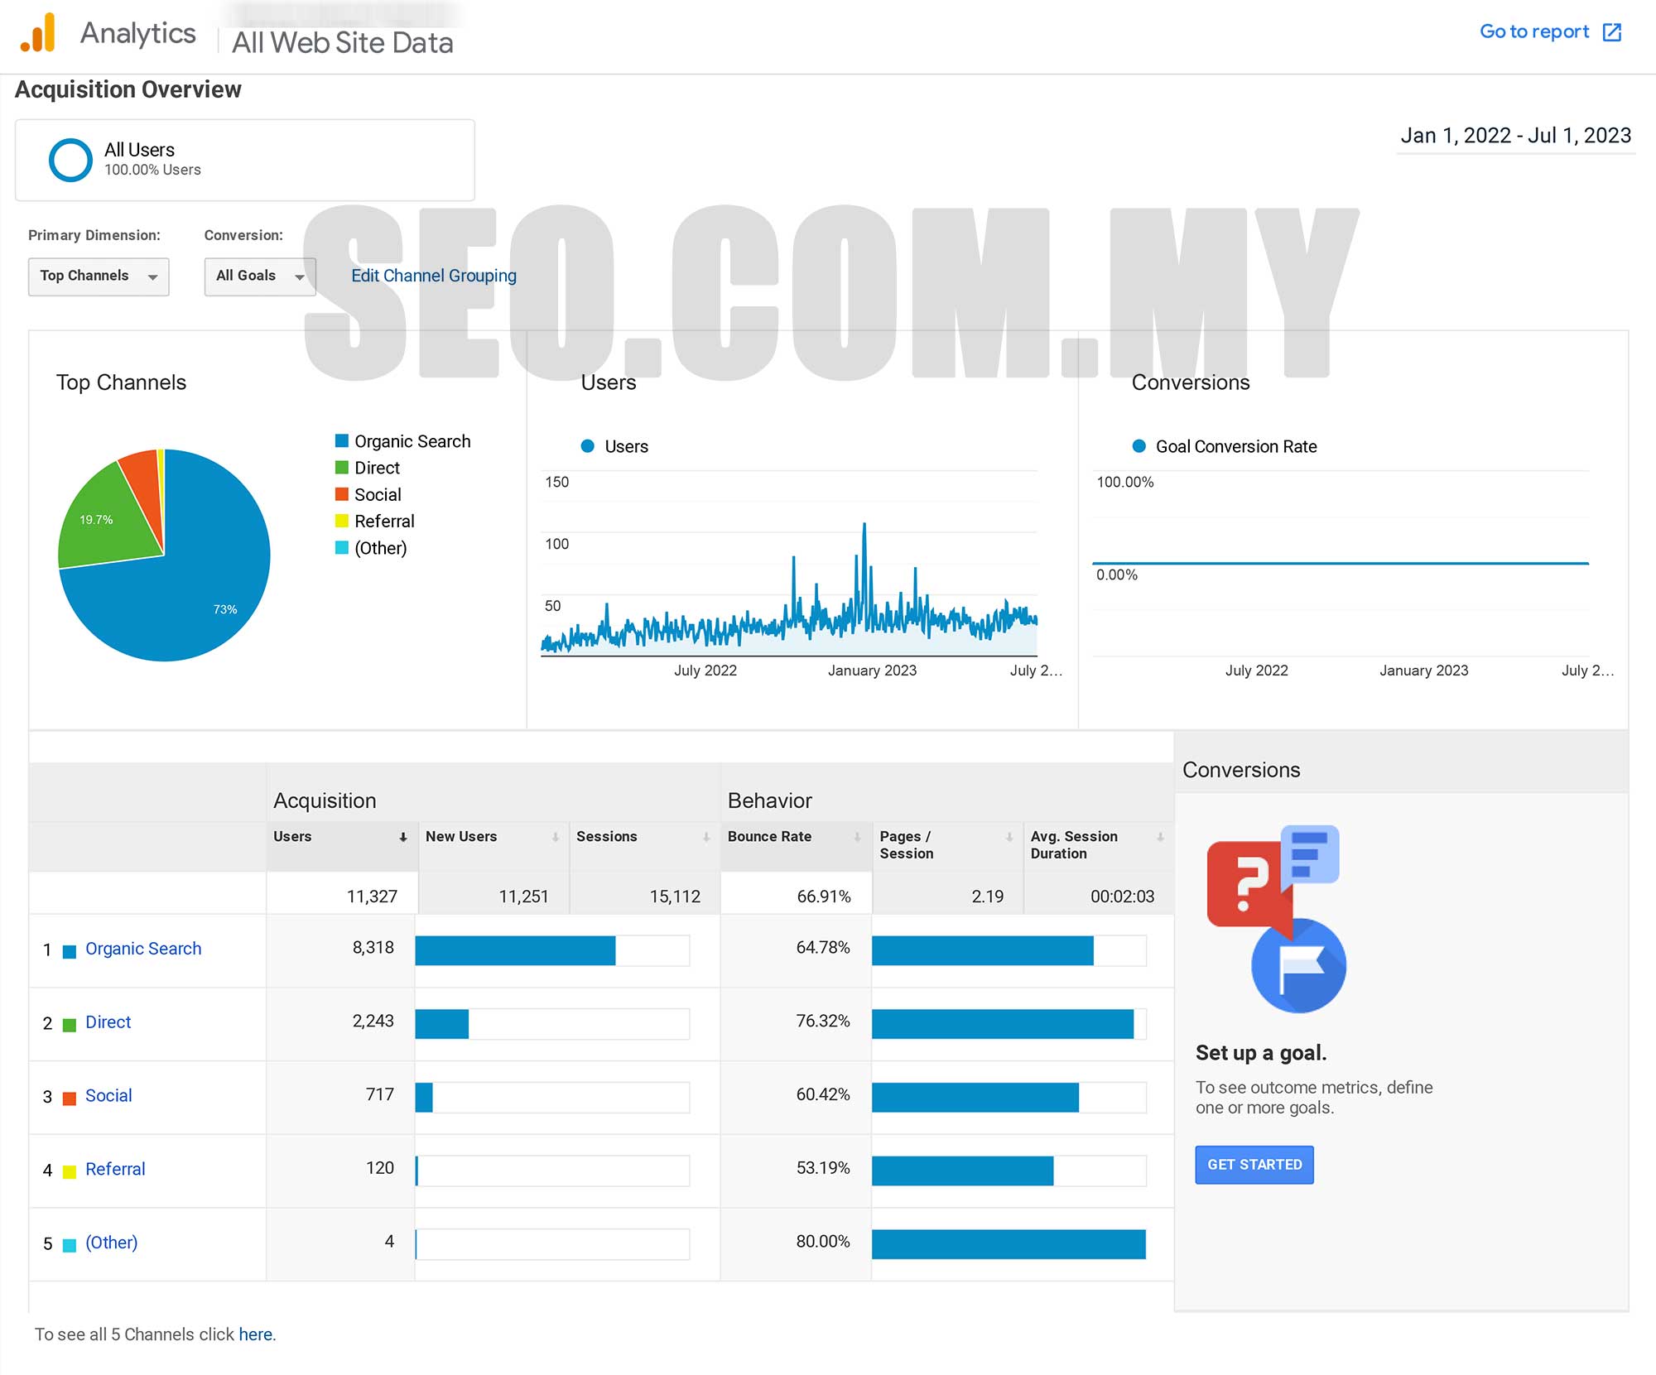Open the Organic Search channel link
The height and width of the screenshot is (1375, 1656).
pos(143,949)
